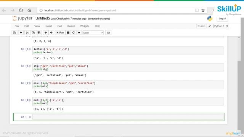Open the Help menu
The image size is (244, 137).
98,26
